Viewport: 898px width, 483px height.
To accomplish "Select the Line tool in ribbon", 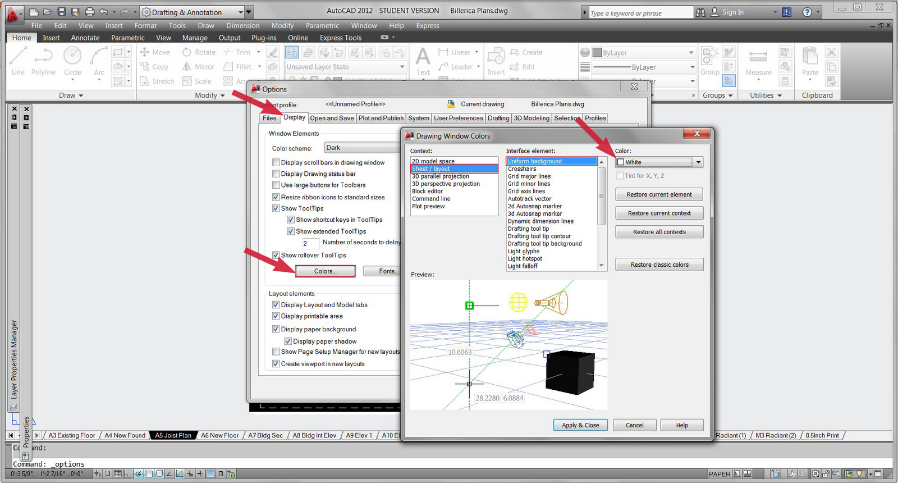I will click(x=17, y=61).
